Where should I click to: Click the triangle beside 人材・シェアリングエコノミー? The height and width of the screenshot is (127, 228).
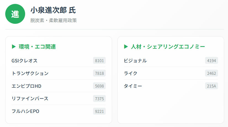pos(126,47)
